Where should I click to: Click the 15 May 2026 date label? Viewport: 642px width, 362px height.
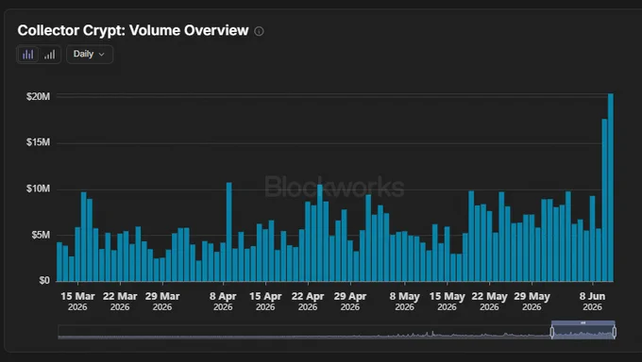[448, 301]
